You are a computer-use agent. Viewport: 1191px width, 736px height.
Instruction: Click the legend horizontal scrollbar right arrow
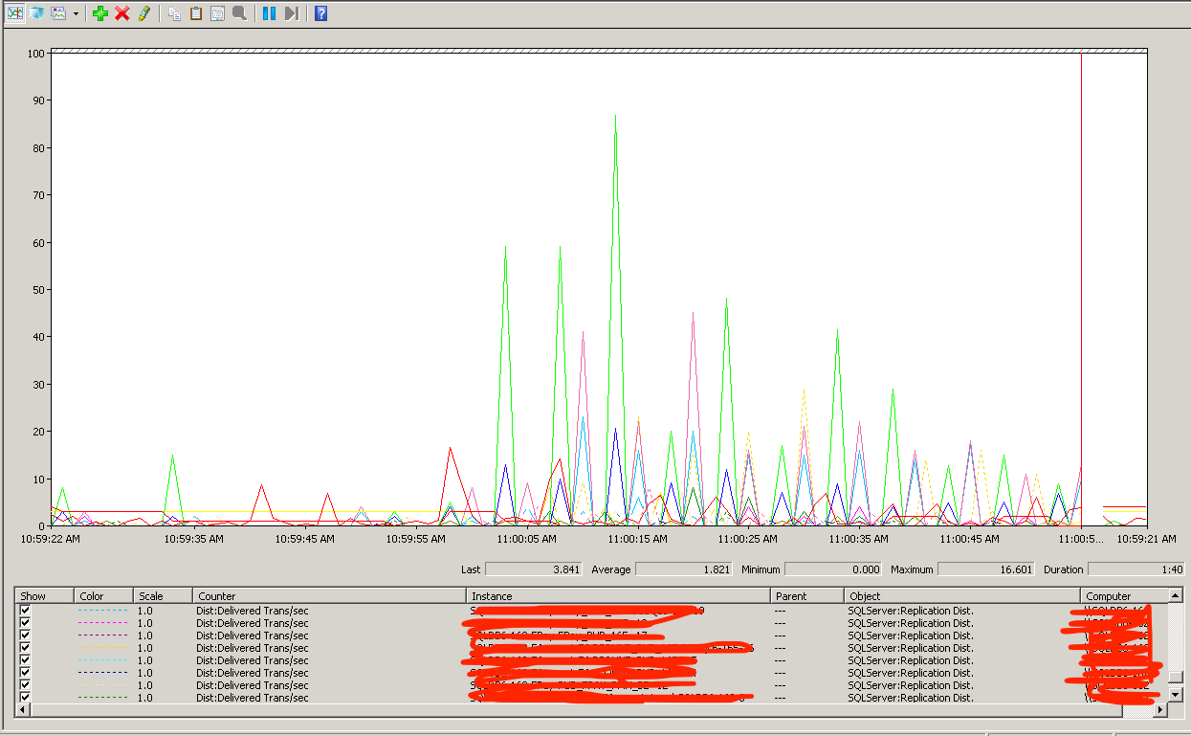(x=1161, y=710)
